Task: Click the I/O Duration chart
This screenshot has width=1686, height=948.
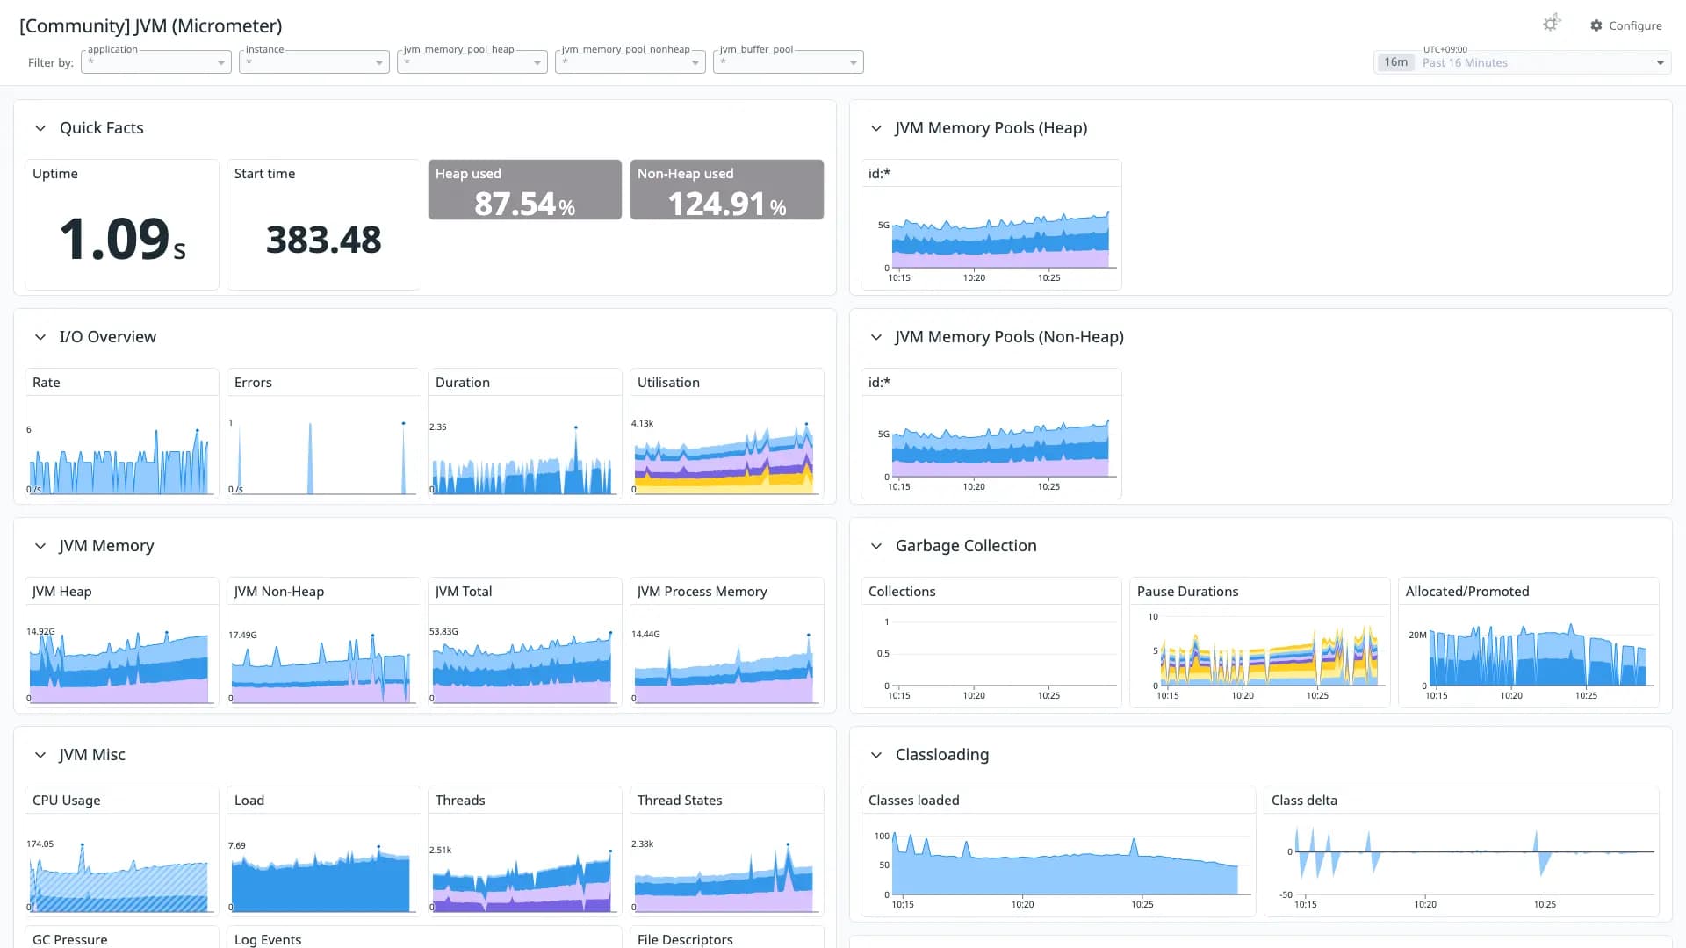Action: pos(525,448)
